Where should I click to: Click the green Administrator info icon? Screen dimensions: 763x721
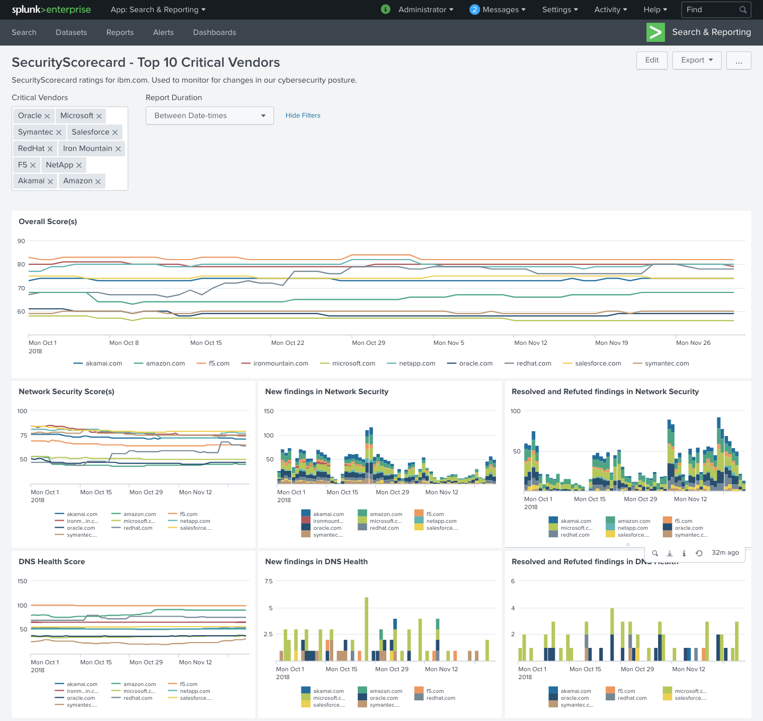(x=386, y=9)
